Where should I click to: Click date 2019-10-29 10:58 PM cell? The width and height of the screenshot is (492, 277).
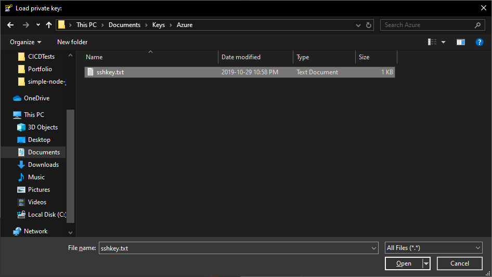[x=250, y=72]
